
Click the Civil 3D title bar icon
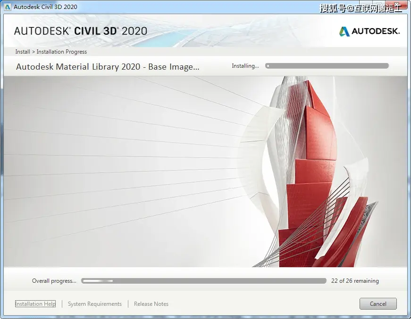[x=8, y=7]
